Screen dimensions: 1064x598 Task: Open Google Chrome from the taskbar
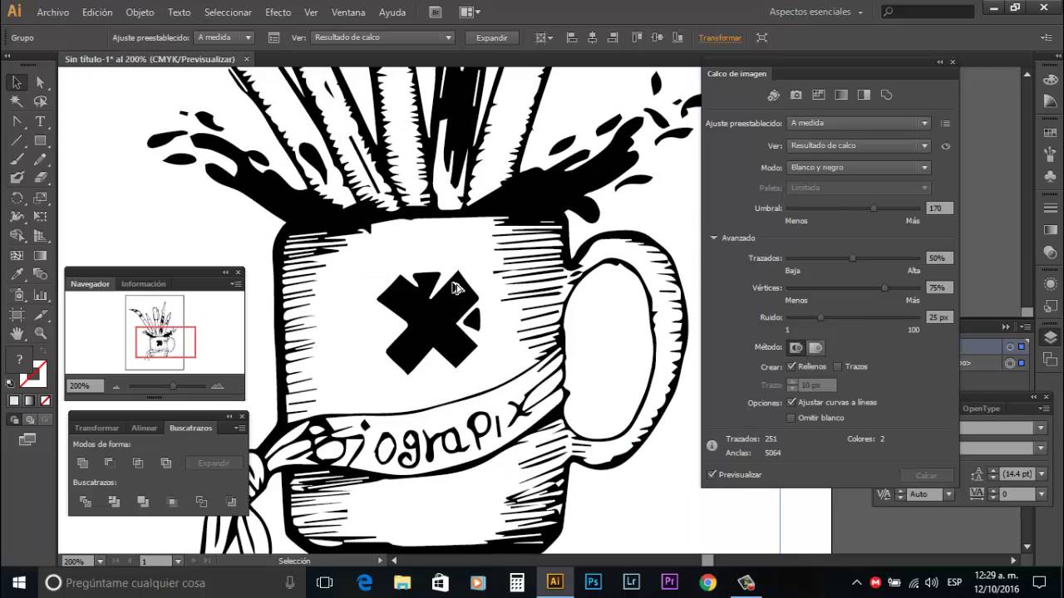click(x=707, y=582)
